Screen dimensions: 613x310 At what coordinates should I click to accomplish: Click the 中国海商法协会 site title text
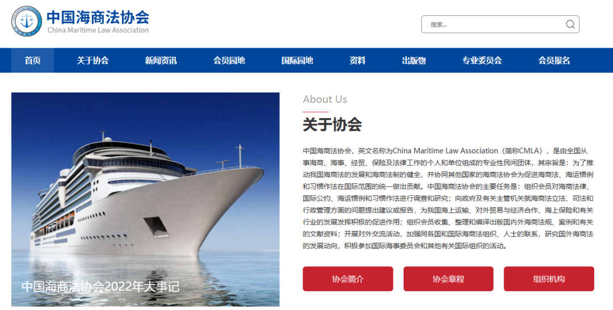98,17
